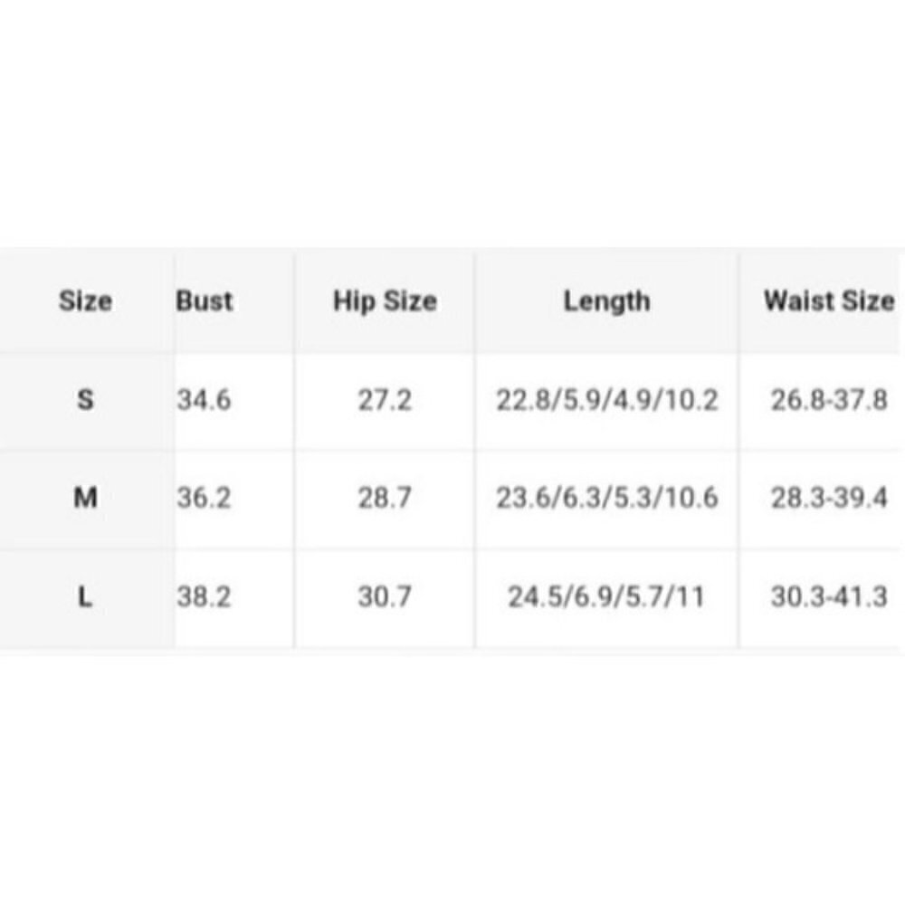Viewport: 905px width, 905px height.
Task: Select the L size row label
Action: point(85,597)
